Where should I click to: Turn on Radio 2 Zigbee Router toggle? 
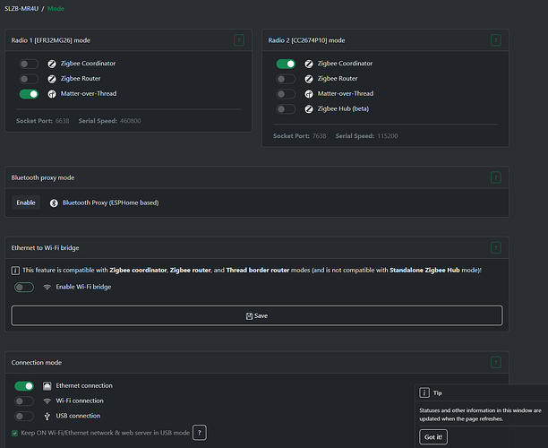coord(286,79)
